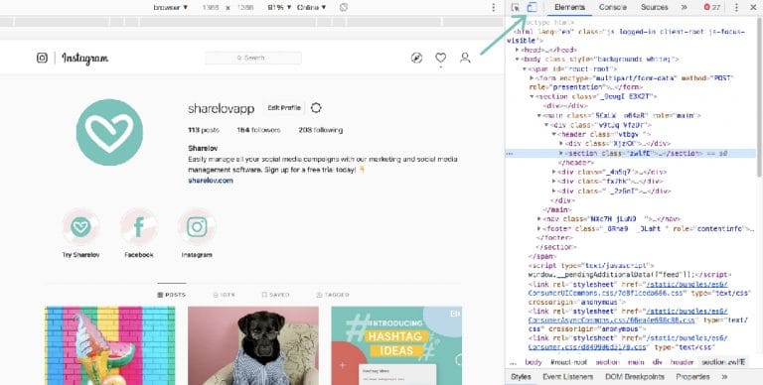Open the Online throttling dropdown
This screenshot has width=763, height=385.
click(x=311, y=7)
